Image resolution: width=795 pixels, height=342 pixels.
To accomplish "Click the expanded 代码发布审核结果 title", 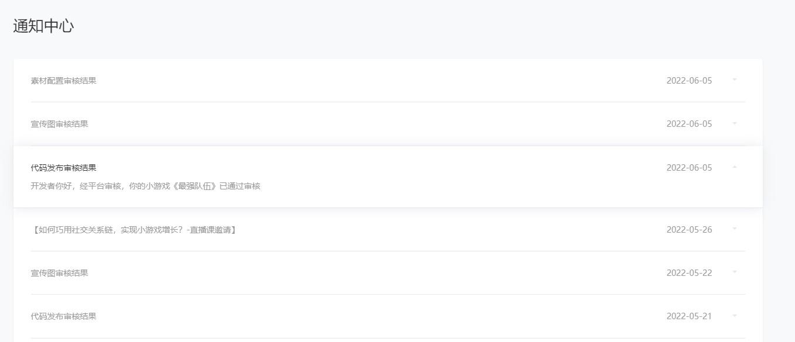I will point(63,168).
